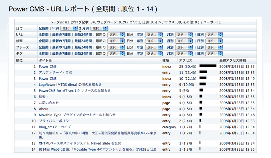Viewport: 271px width, 158px height.
Task: Select 全期間 link in the 検索 row
Action: pos(43,41)
